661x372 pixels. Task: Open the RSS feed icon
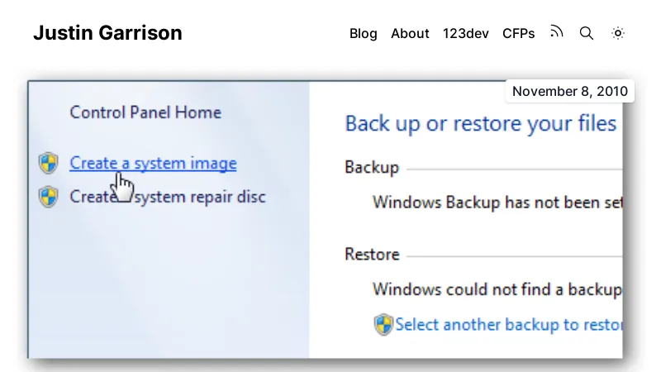click(557, 33)
